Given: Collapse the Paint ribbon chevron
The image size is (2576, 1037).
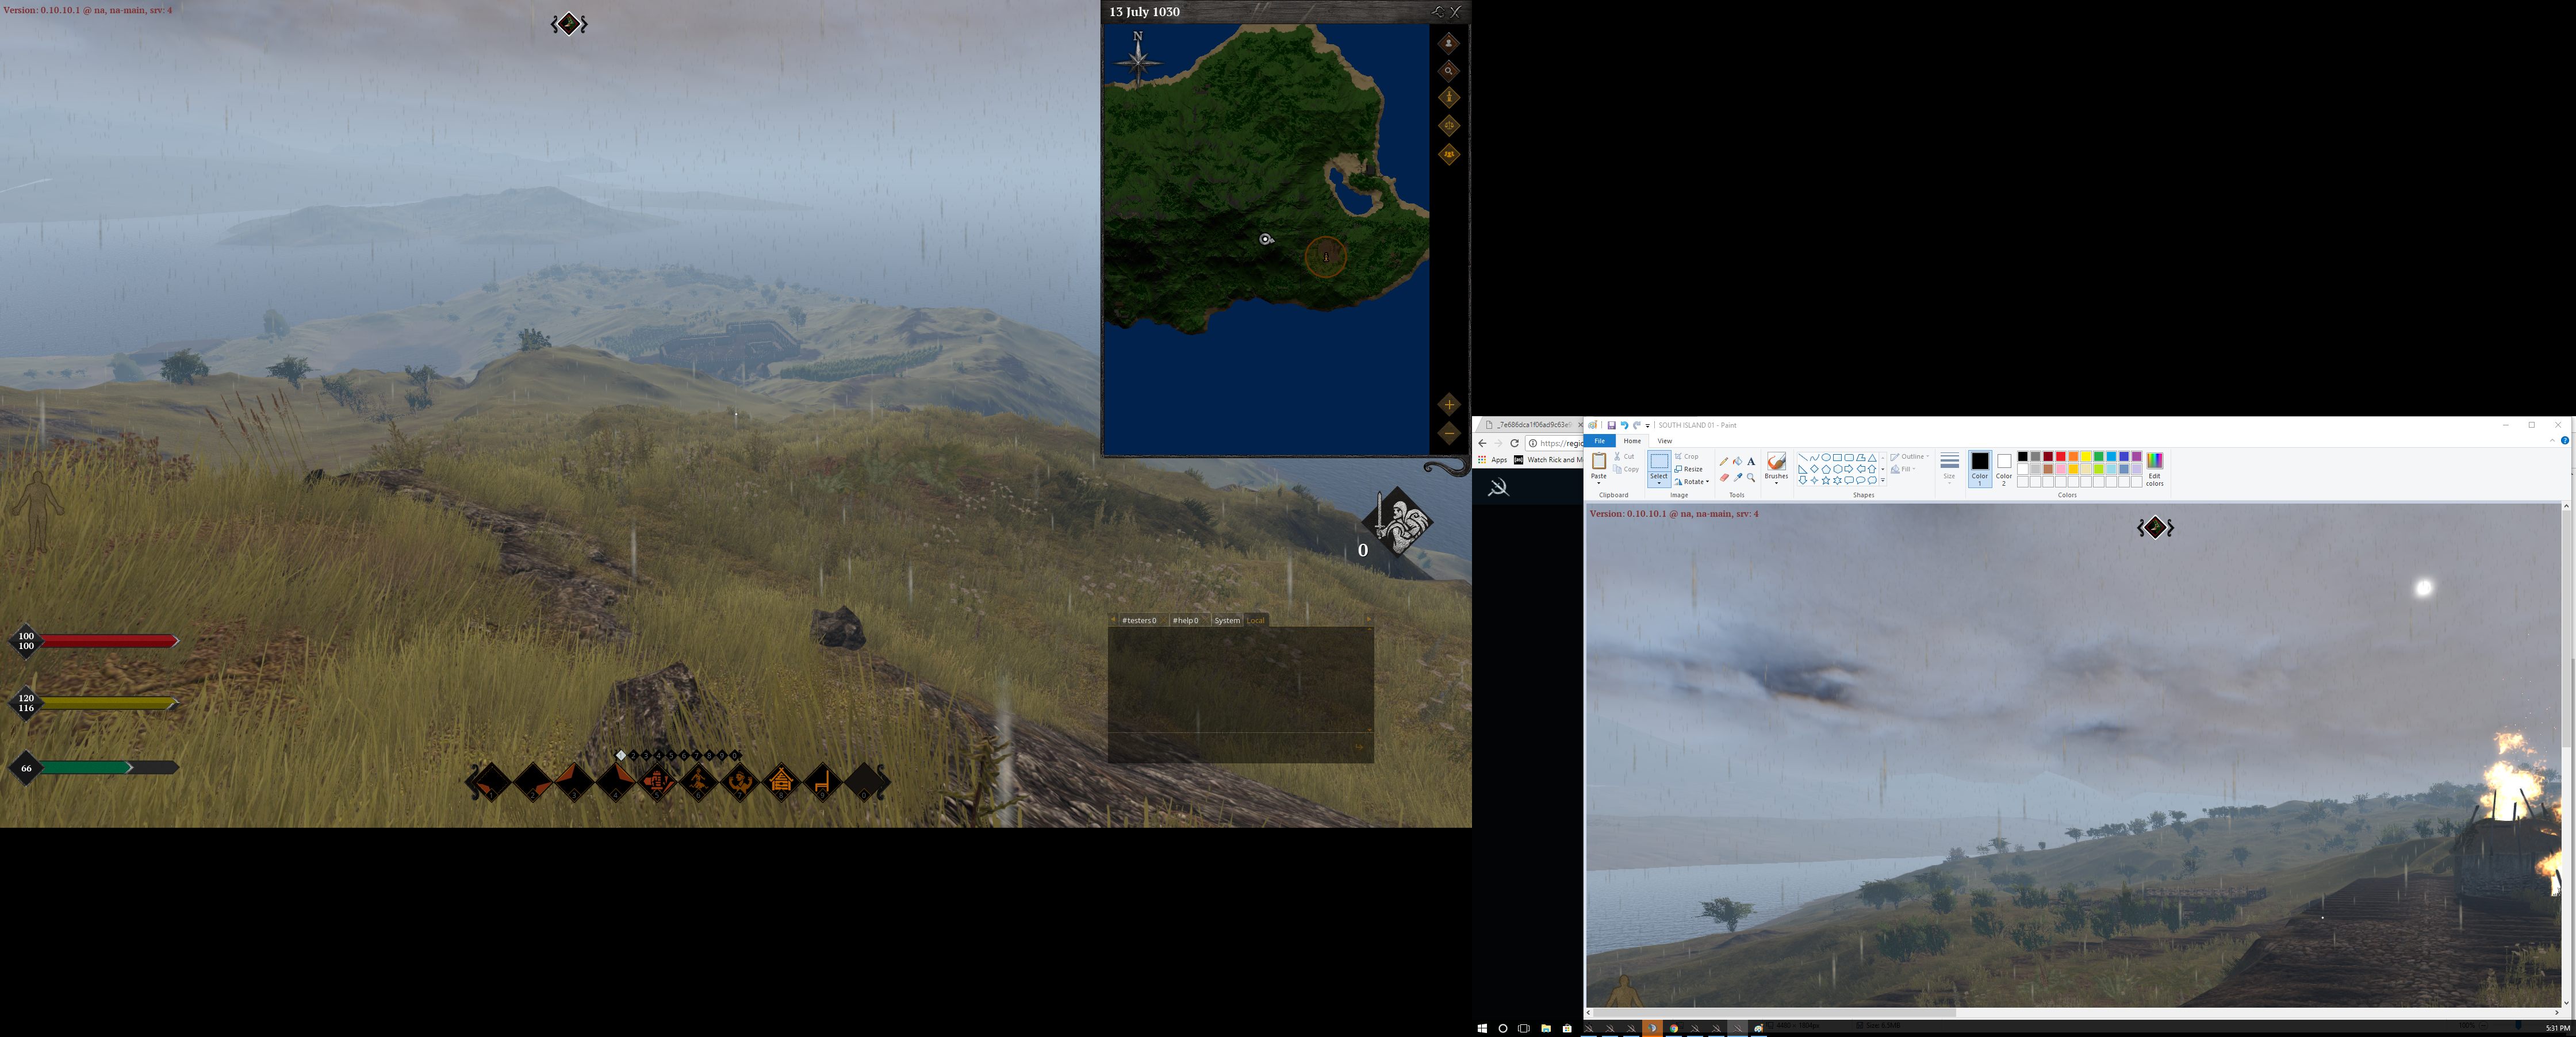Looking at the screenshot, I should click(2552, 441).
